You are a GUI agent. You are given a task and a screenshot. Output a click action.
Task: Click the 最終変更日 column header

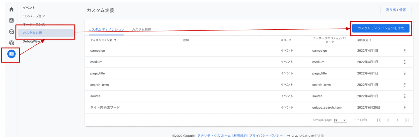pyautogui.click(x=364, y=40)
